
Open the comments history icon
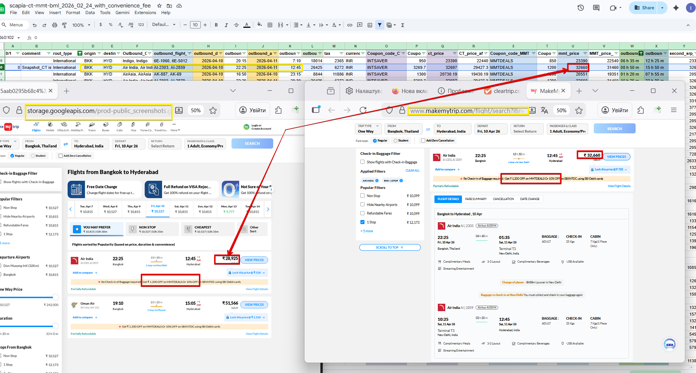point(596,7)
